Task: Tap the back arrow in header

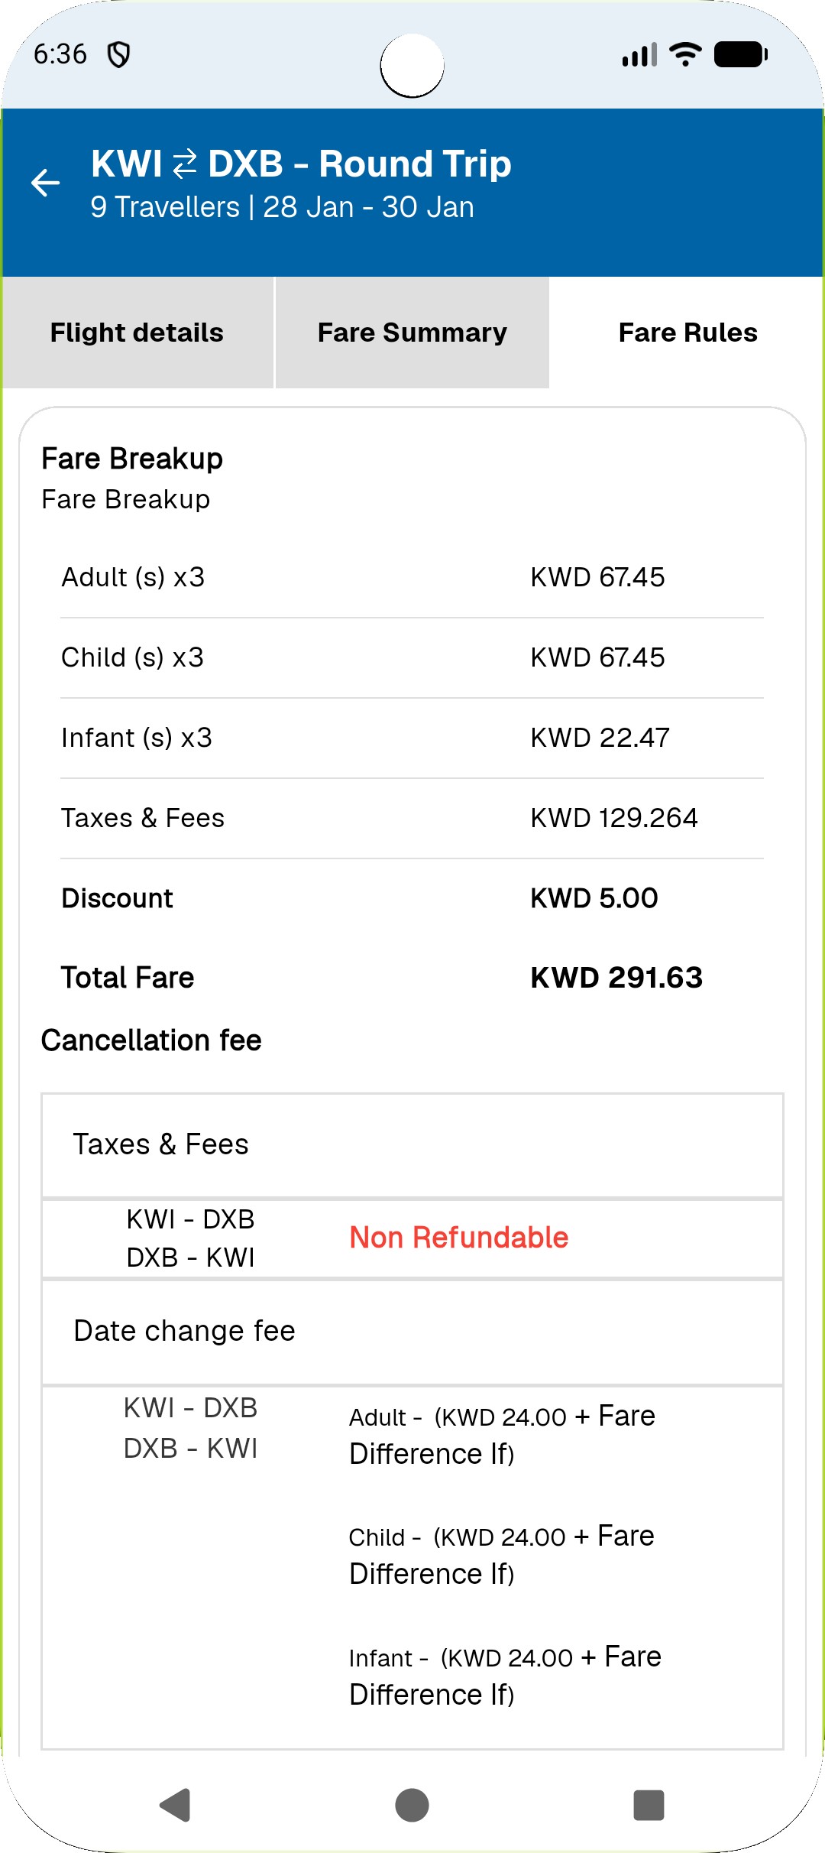Action: [46, 183]
